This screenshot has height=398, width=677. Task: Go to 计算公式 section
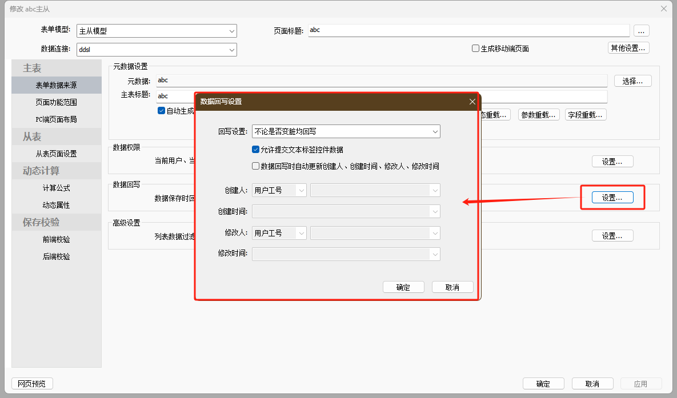(56, 188)
